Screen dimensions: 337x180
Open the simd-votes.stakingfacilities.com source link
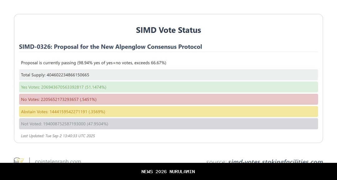276,161
